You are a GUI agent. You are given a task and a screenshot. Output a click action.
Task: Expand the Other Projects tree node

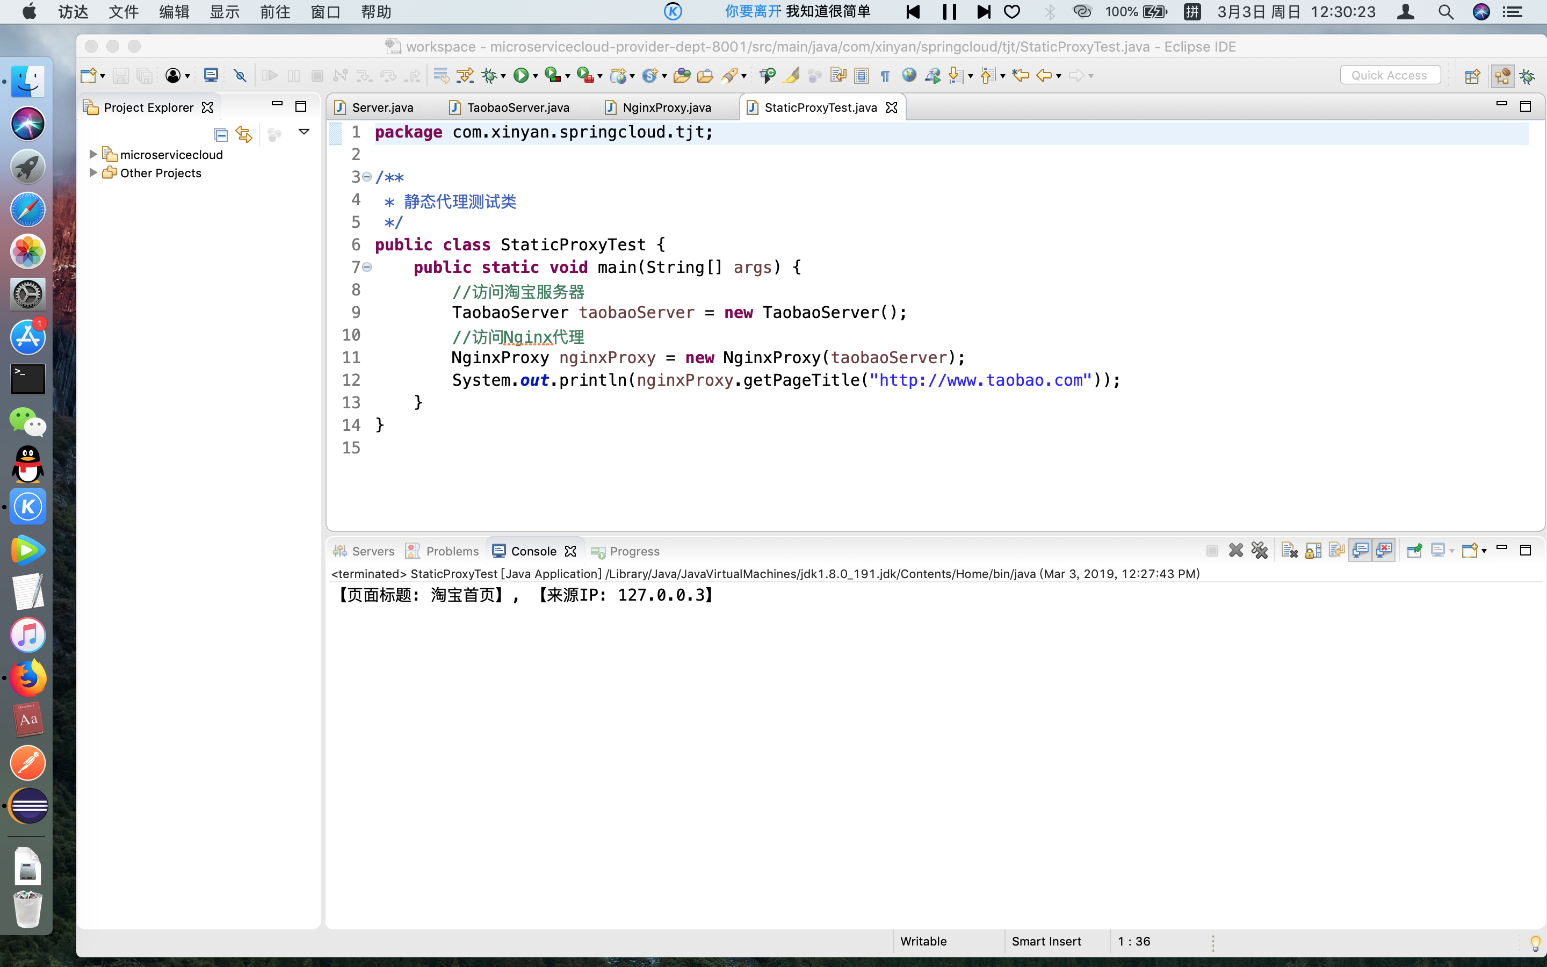pos(93,172)
